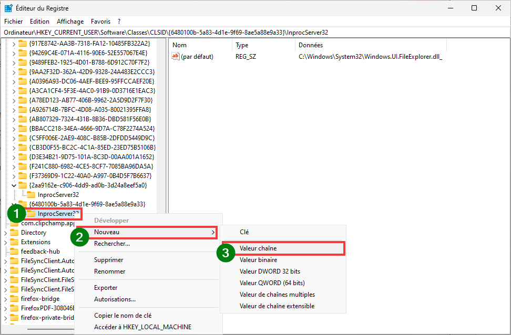Screen dimensions: 511x335
Task: Select folder icon of {F241C880-6982-4CE5-8CF7-7085BA96DA5A}
Action: coord(23,166)
